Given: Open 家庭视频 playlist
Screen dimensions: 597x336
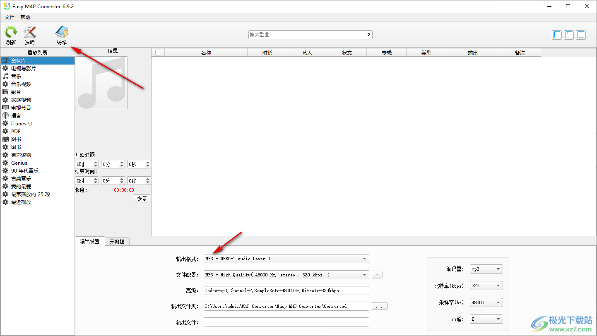Looking at the screenshot, I should (x=38, y=100).
